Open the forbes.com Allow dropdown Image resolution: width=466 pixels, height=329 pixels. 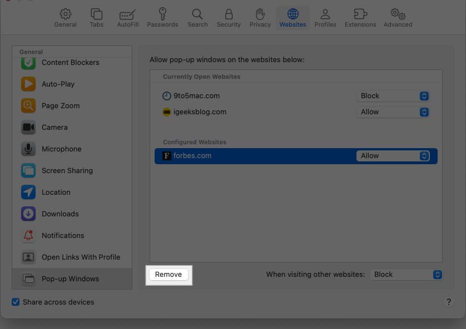tap(393, 156)
